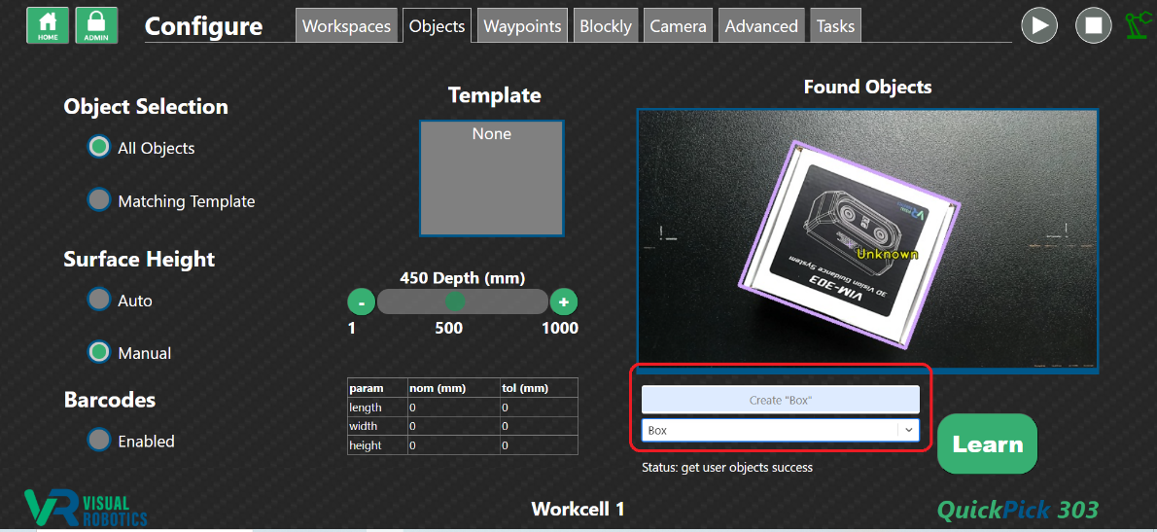Open the Admin lock icon
The height and width of the screenshot is (532, 1157).
pos(96,26)
